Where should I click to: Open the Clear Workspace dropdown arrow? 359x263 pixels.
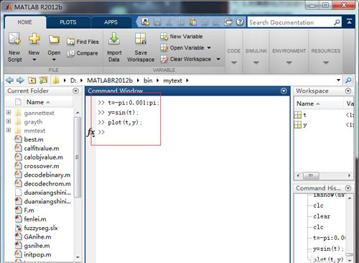pyautogui.click(x=218, y=59)
